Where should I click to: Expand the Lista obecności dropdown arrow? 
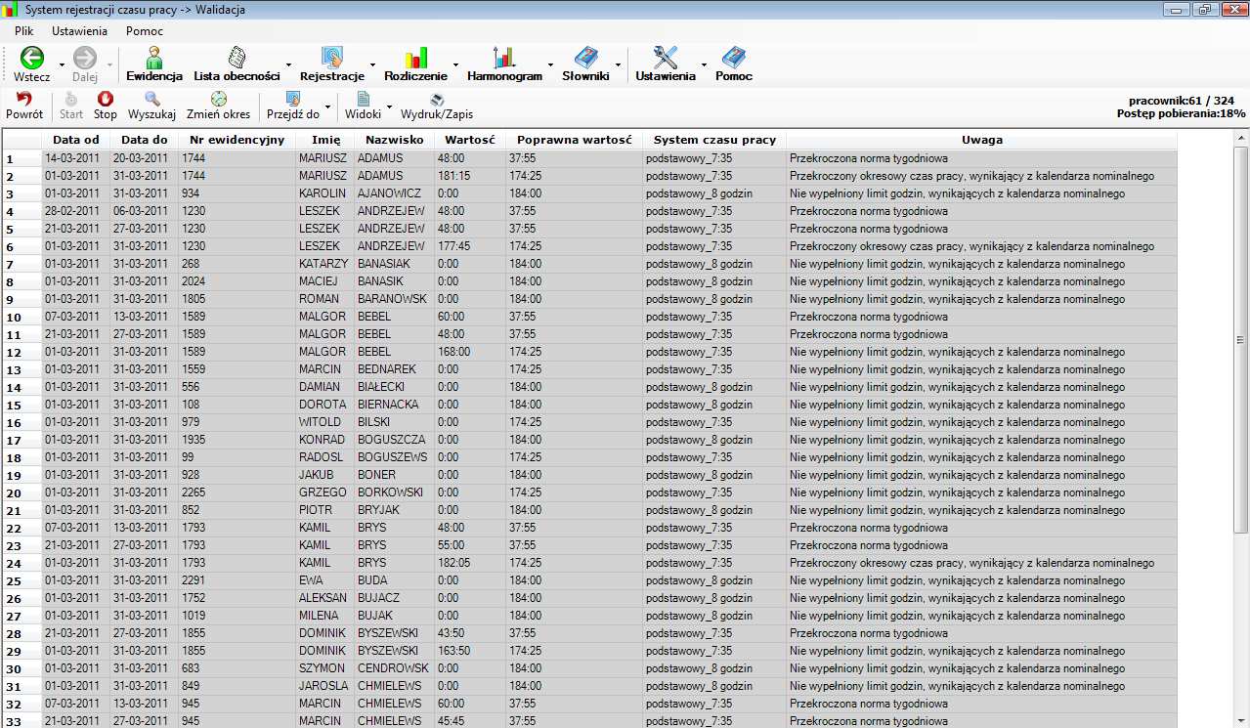[x=288, y=65]
